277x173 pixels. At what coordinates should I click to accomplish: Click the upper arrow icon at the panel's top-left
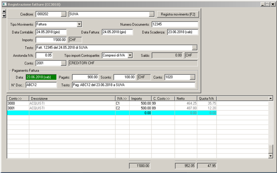pos(4,11)
